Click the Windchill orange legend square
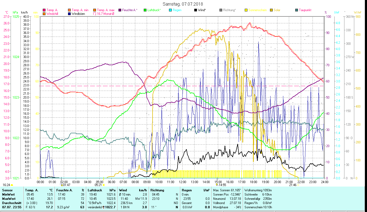 point(44,14)
